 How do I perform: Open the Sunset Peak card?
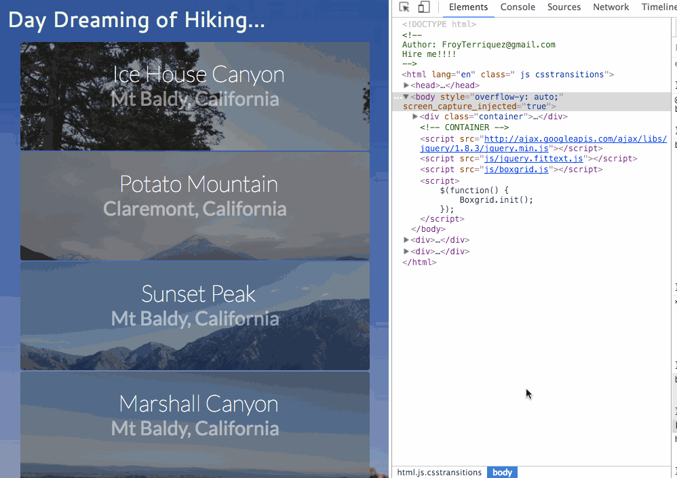(195, 316)
